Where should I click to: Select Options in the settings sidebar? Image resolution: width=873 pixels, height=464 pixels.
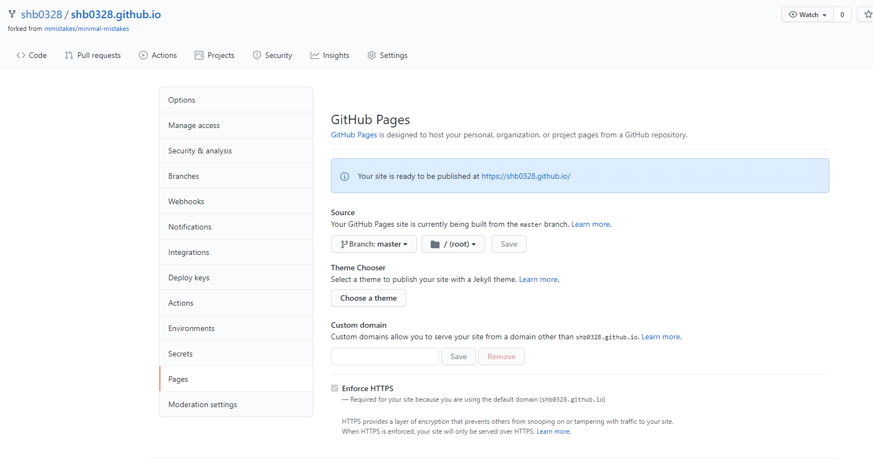[x=236, y=100]
